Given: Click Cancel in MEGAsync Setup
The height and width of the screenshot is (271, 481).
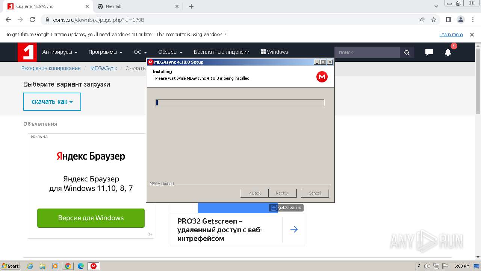Looking at the screenshot, I should point(315,193).
